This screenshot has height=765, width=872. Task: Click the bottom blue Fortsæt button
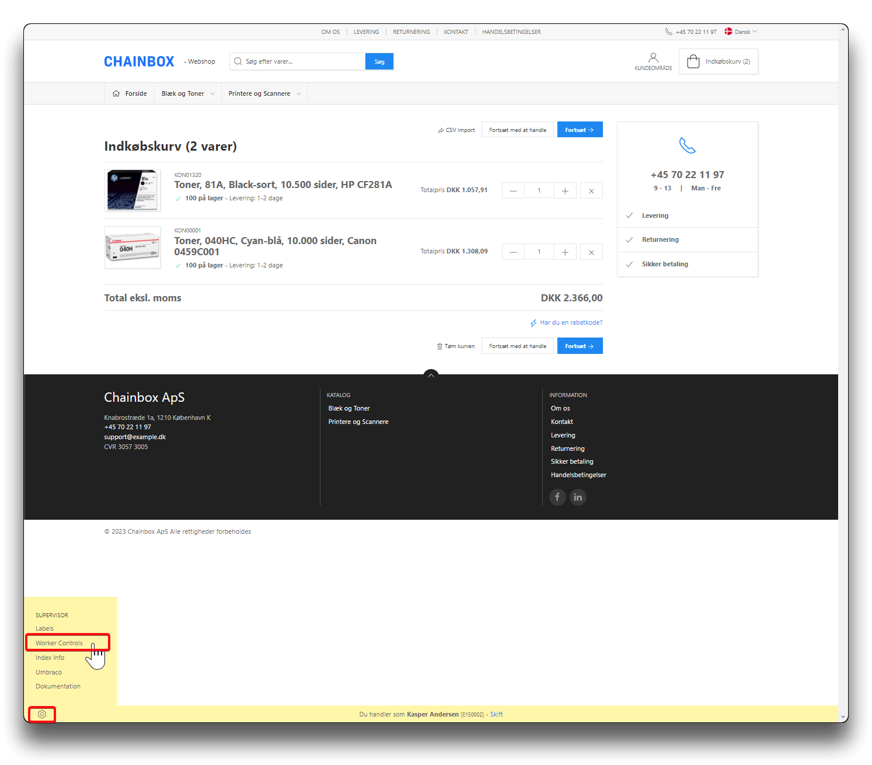pyautogui.click(x=580, y=346)
